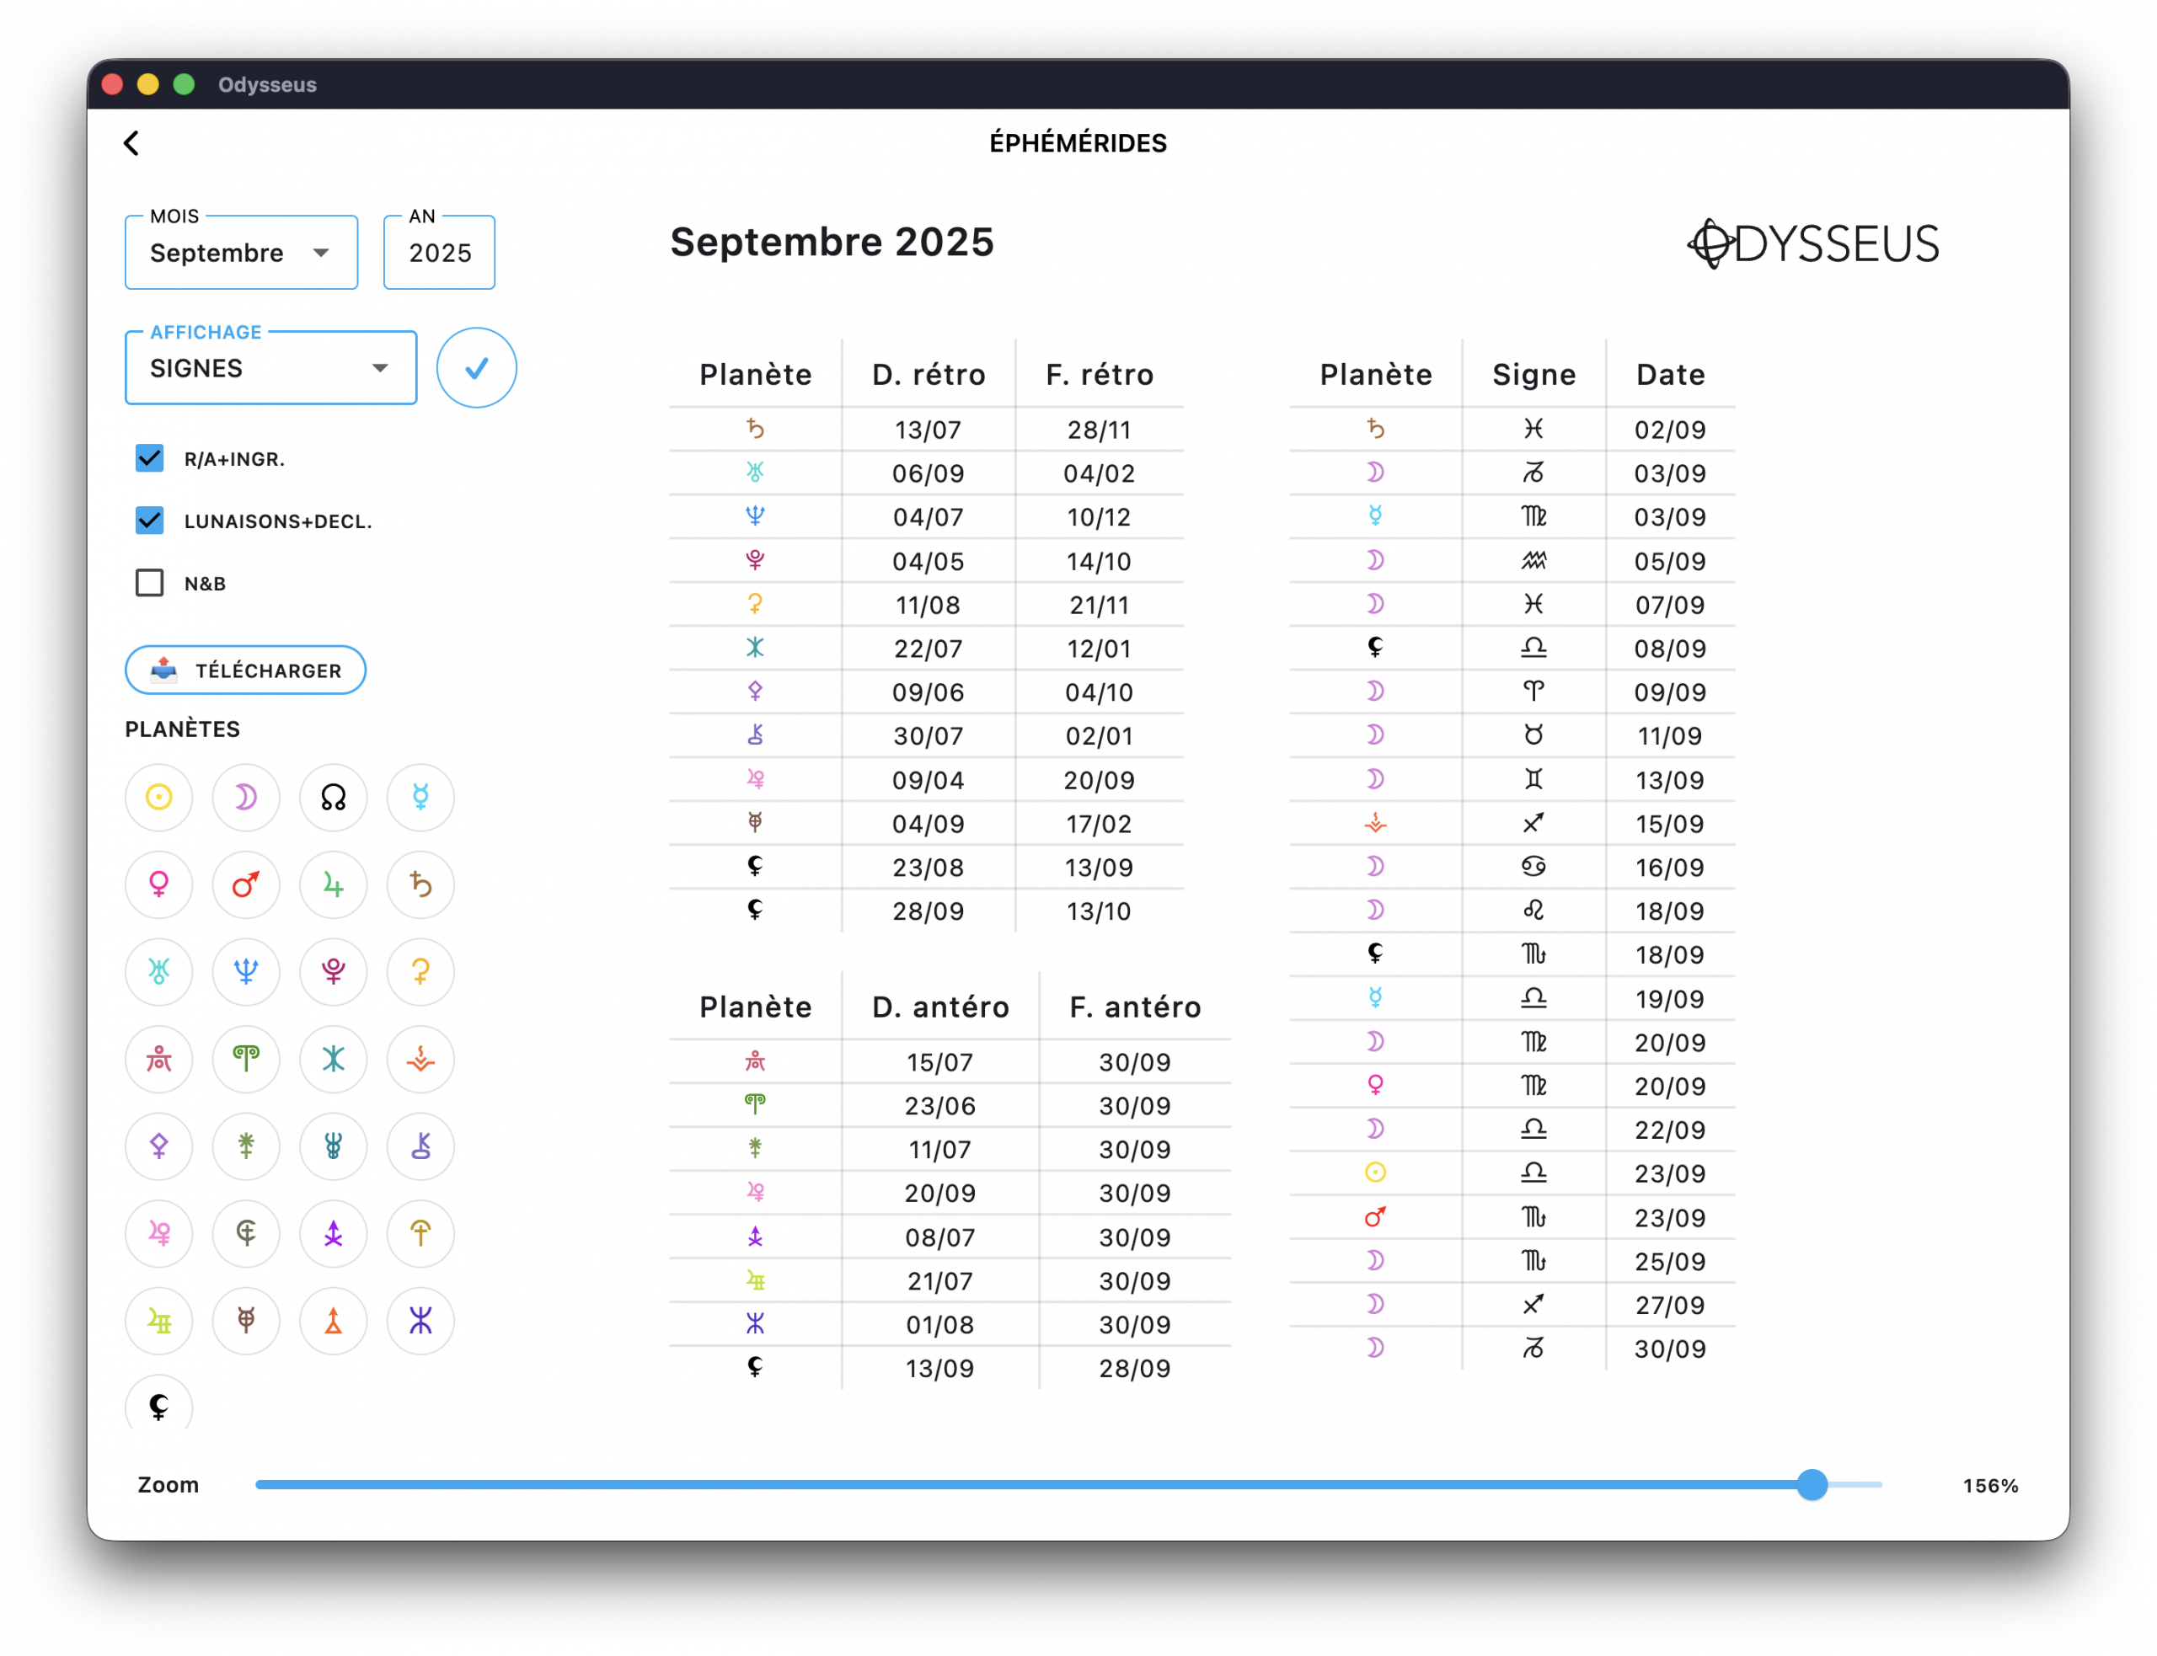Disable the LUNAISONS+DECL. checkbox
The width and height of the screenshot is (2157, 1656).
pos(150,521)
